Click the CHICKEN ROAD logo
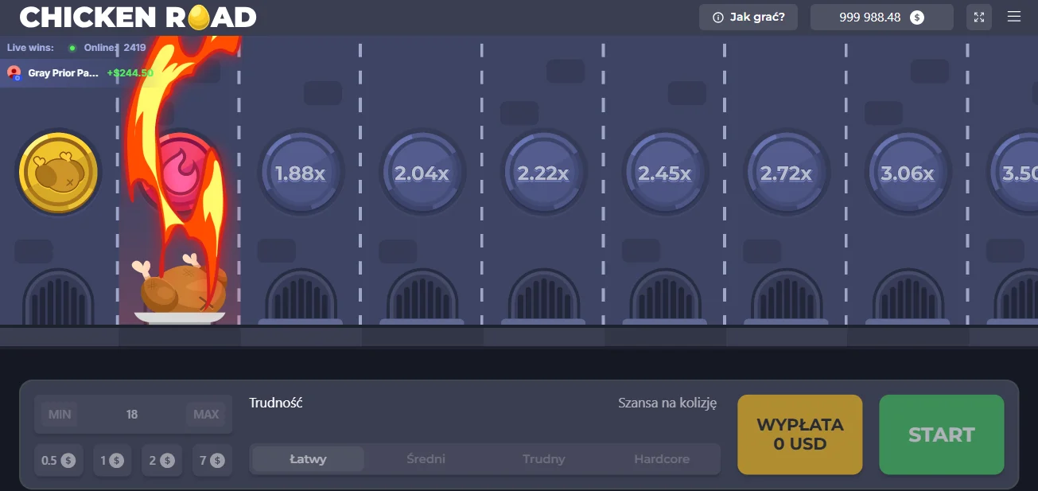 pos(138,17)
